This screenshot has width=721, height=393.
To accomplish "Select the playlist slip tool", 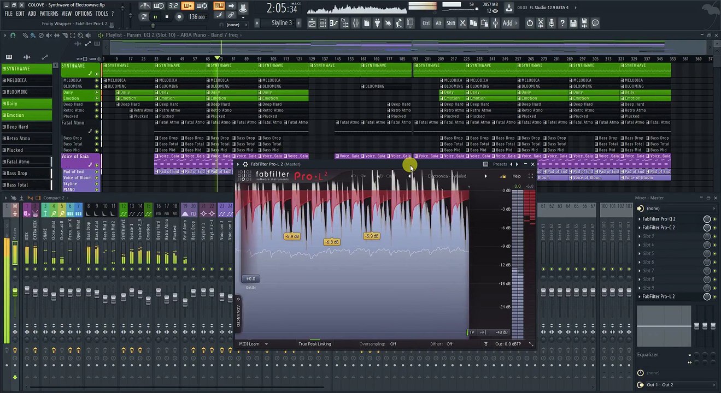I will pyautogui.click(x=57, y=35).
